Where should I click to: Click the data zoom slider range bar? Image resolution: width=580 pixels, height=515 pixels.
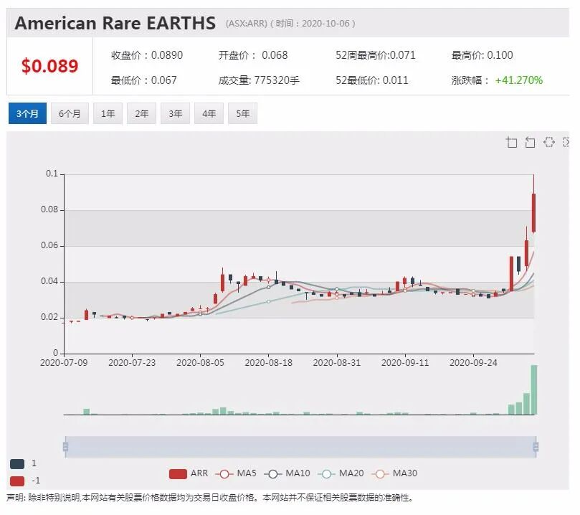pos(300,447)
